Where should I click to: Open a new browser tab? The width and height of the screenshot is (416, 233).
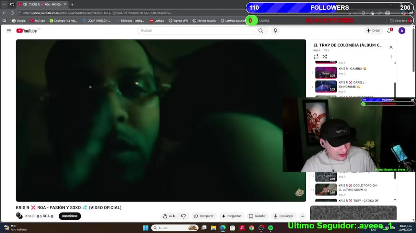point(73,4)
